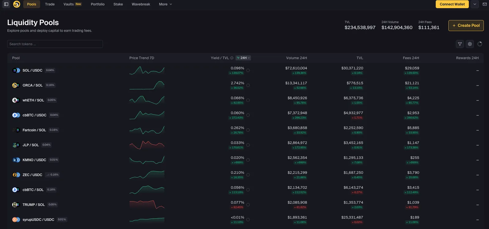Click the Yield / TVL column header
The height and width of the screenshot is (229, 489).
(x=220, y=58)
